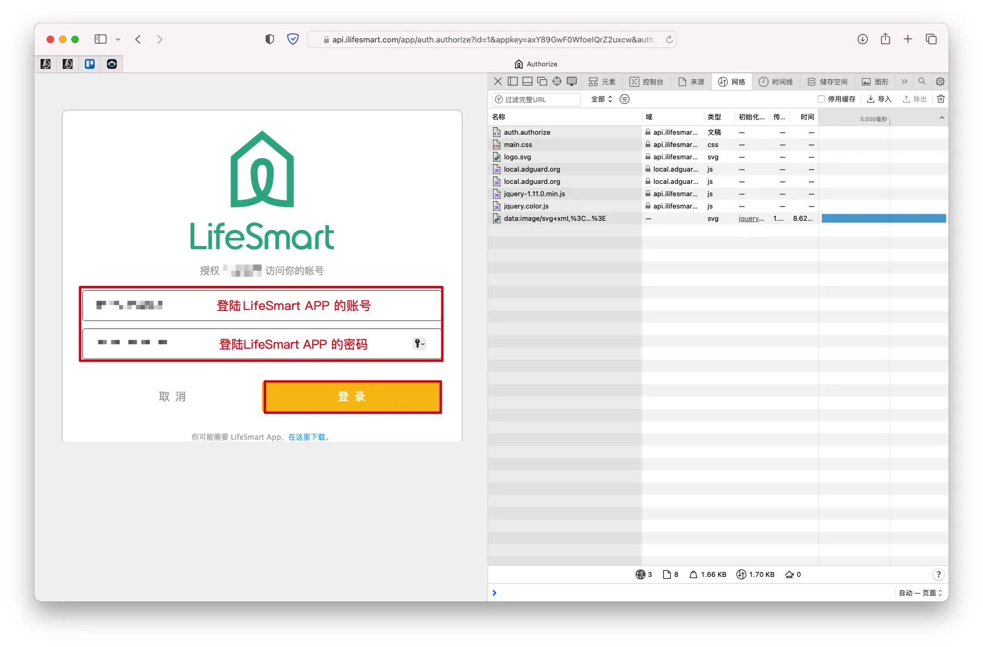Dock the Web Inspector to the side

513,81
